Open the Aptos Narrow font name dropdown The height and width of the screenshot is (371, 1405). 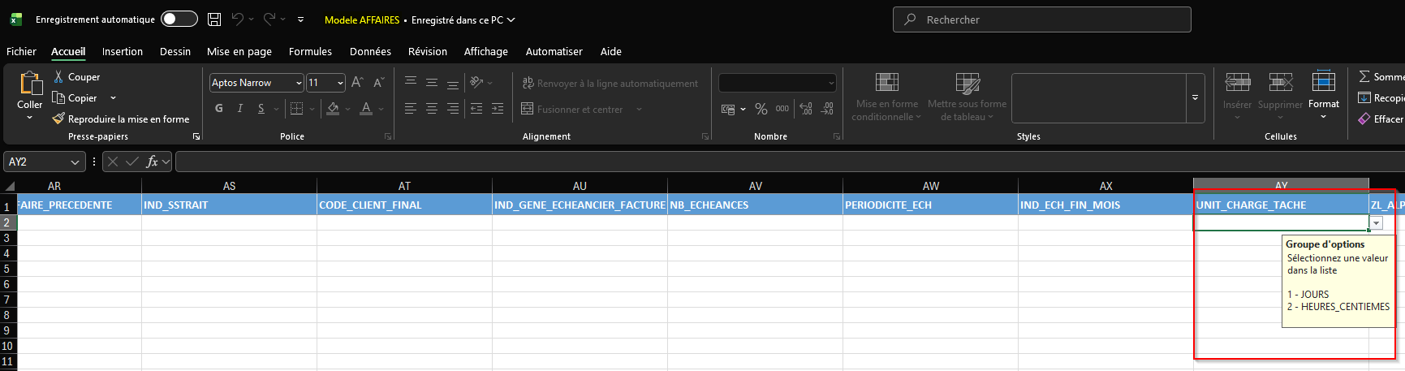tap(299, 83)
